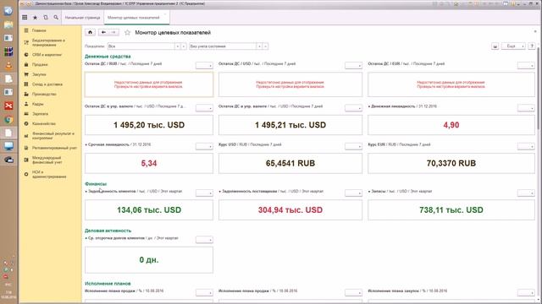Click the red X app in dock
Image resolution: width=542 pixels, height=304 pixels.
pos(8,106)
